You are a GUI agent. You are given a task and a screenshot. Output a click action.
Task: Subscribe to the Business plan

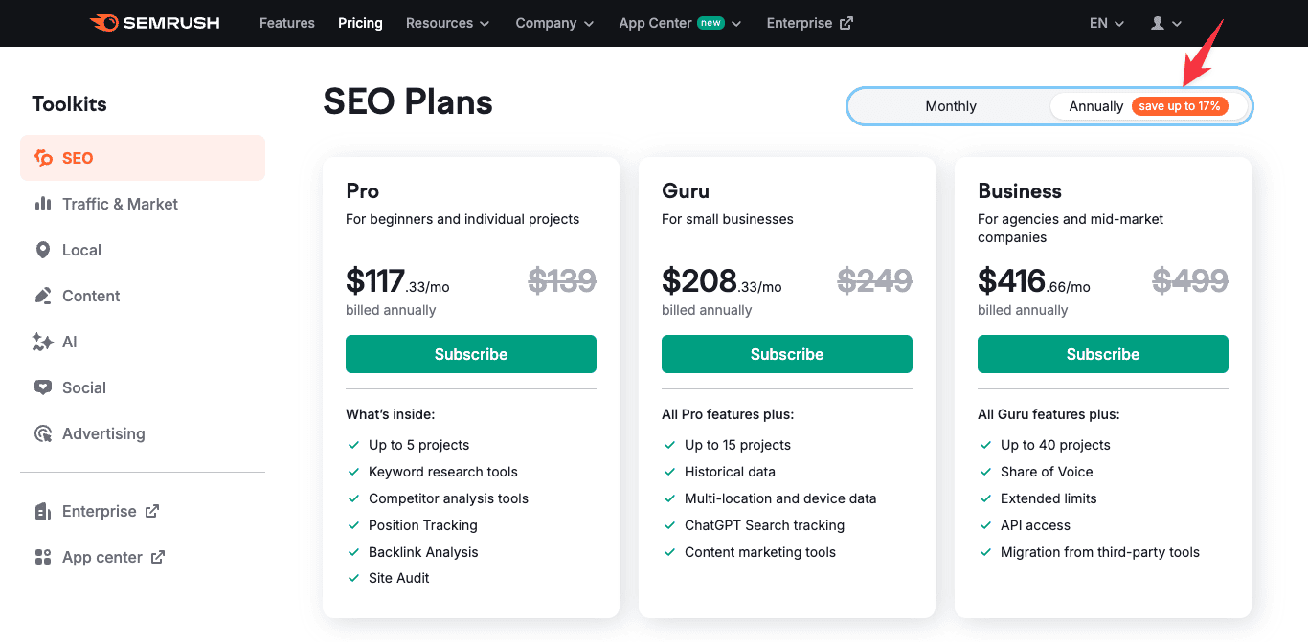point(1103,354)
